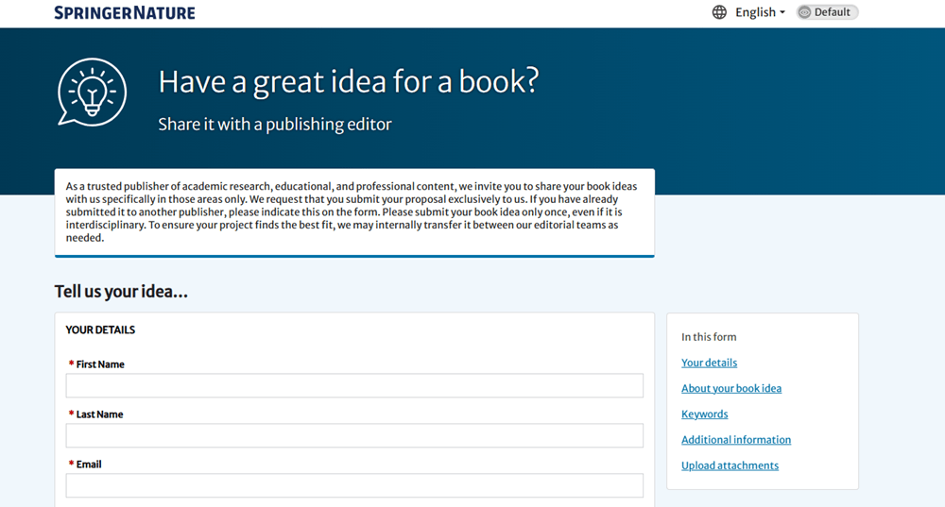Click the 'Tell us your idea...' heading
The height and width of the screenshot is (507, 945).
(121, 292)
